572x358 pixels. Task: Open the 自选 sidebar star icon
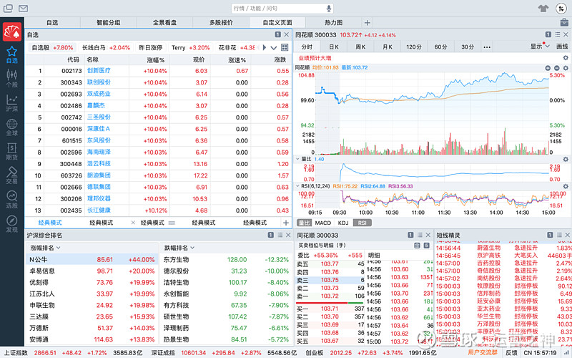coord(11,55)
